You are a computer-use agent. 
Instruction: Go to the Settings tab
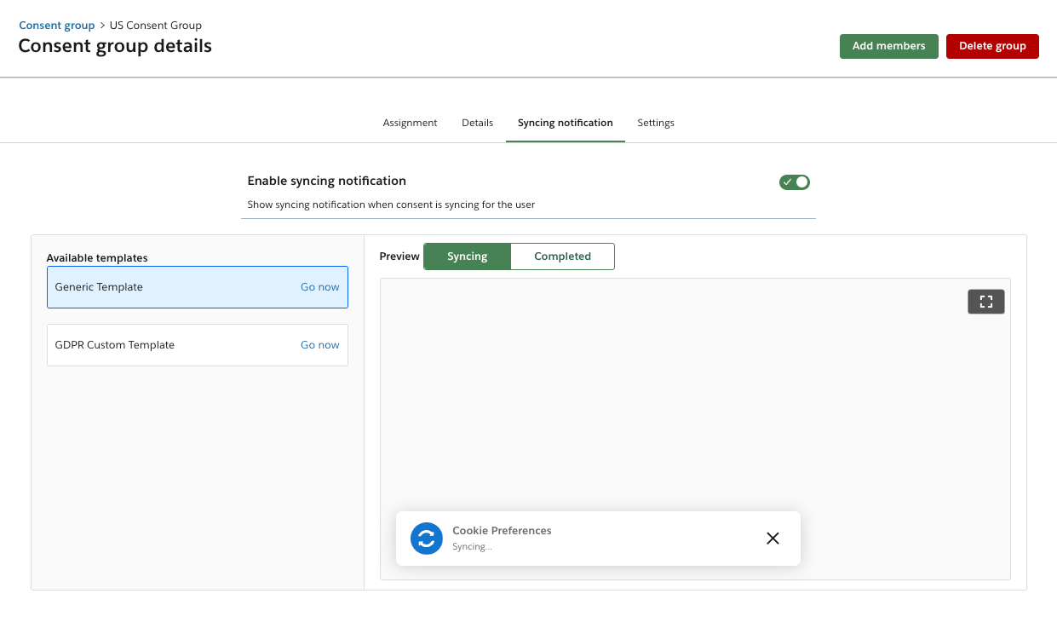tap(656, 123)
